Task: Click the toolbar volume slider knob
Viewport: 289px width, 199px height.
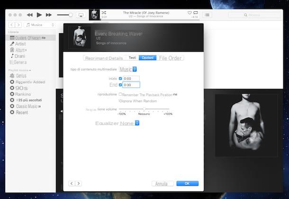Action: coord(71,15)
